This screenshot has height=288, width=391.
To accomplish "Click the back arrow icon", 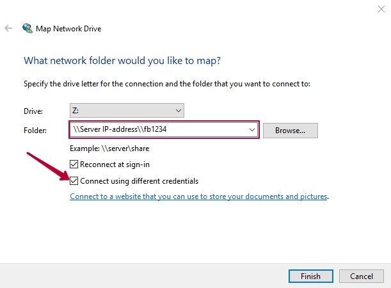I will 8,28.
